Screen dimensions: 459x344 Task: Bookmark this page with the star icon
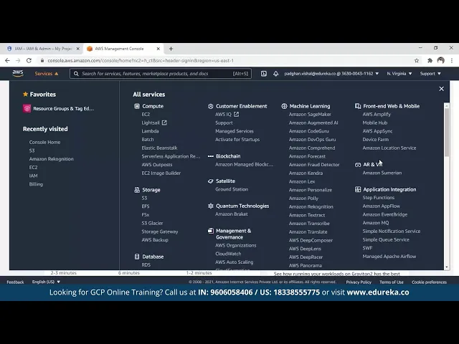coord(417,60)
